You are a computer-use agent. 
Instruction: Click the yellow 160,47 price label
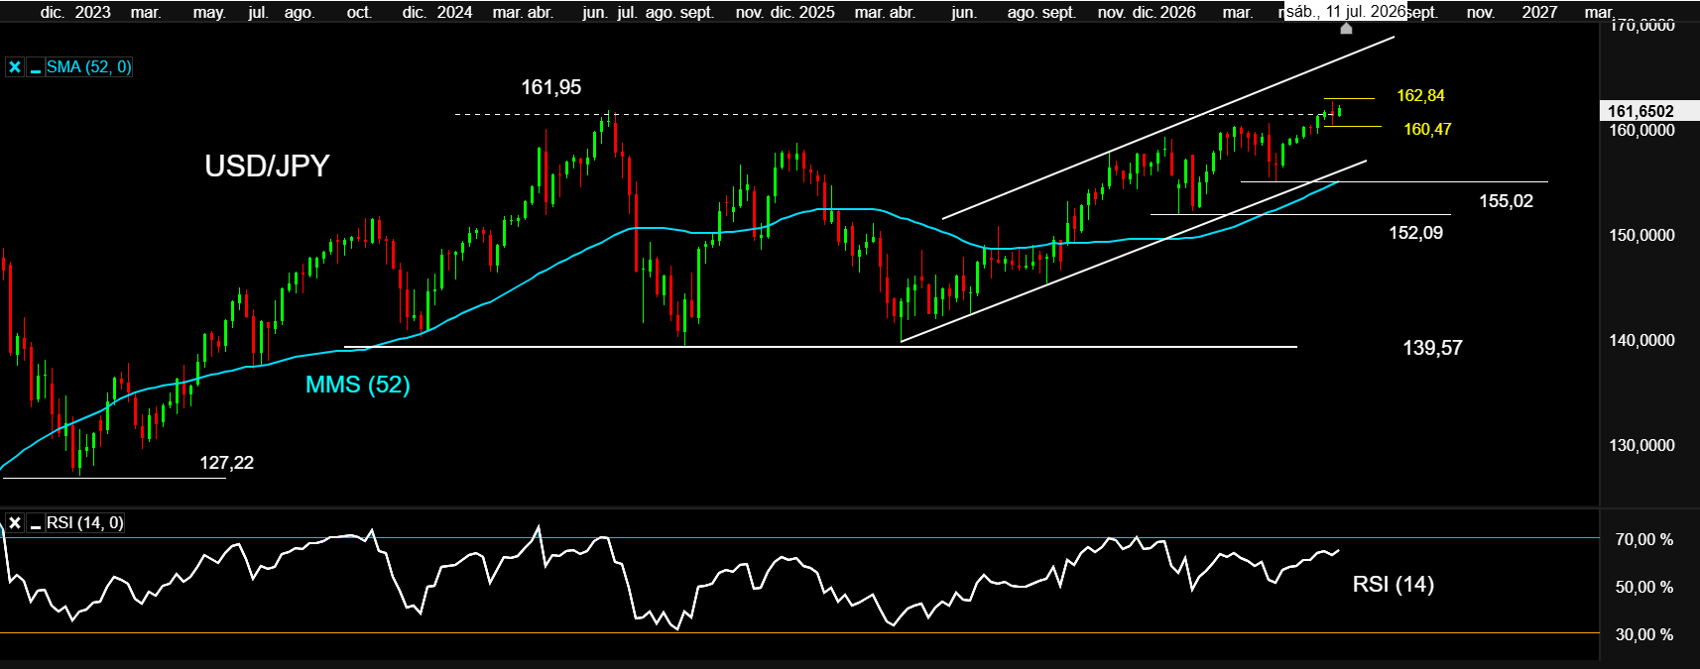(1427, 129)
